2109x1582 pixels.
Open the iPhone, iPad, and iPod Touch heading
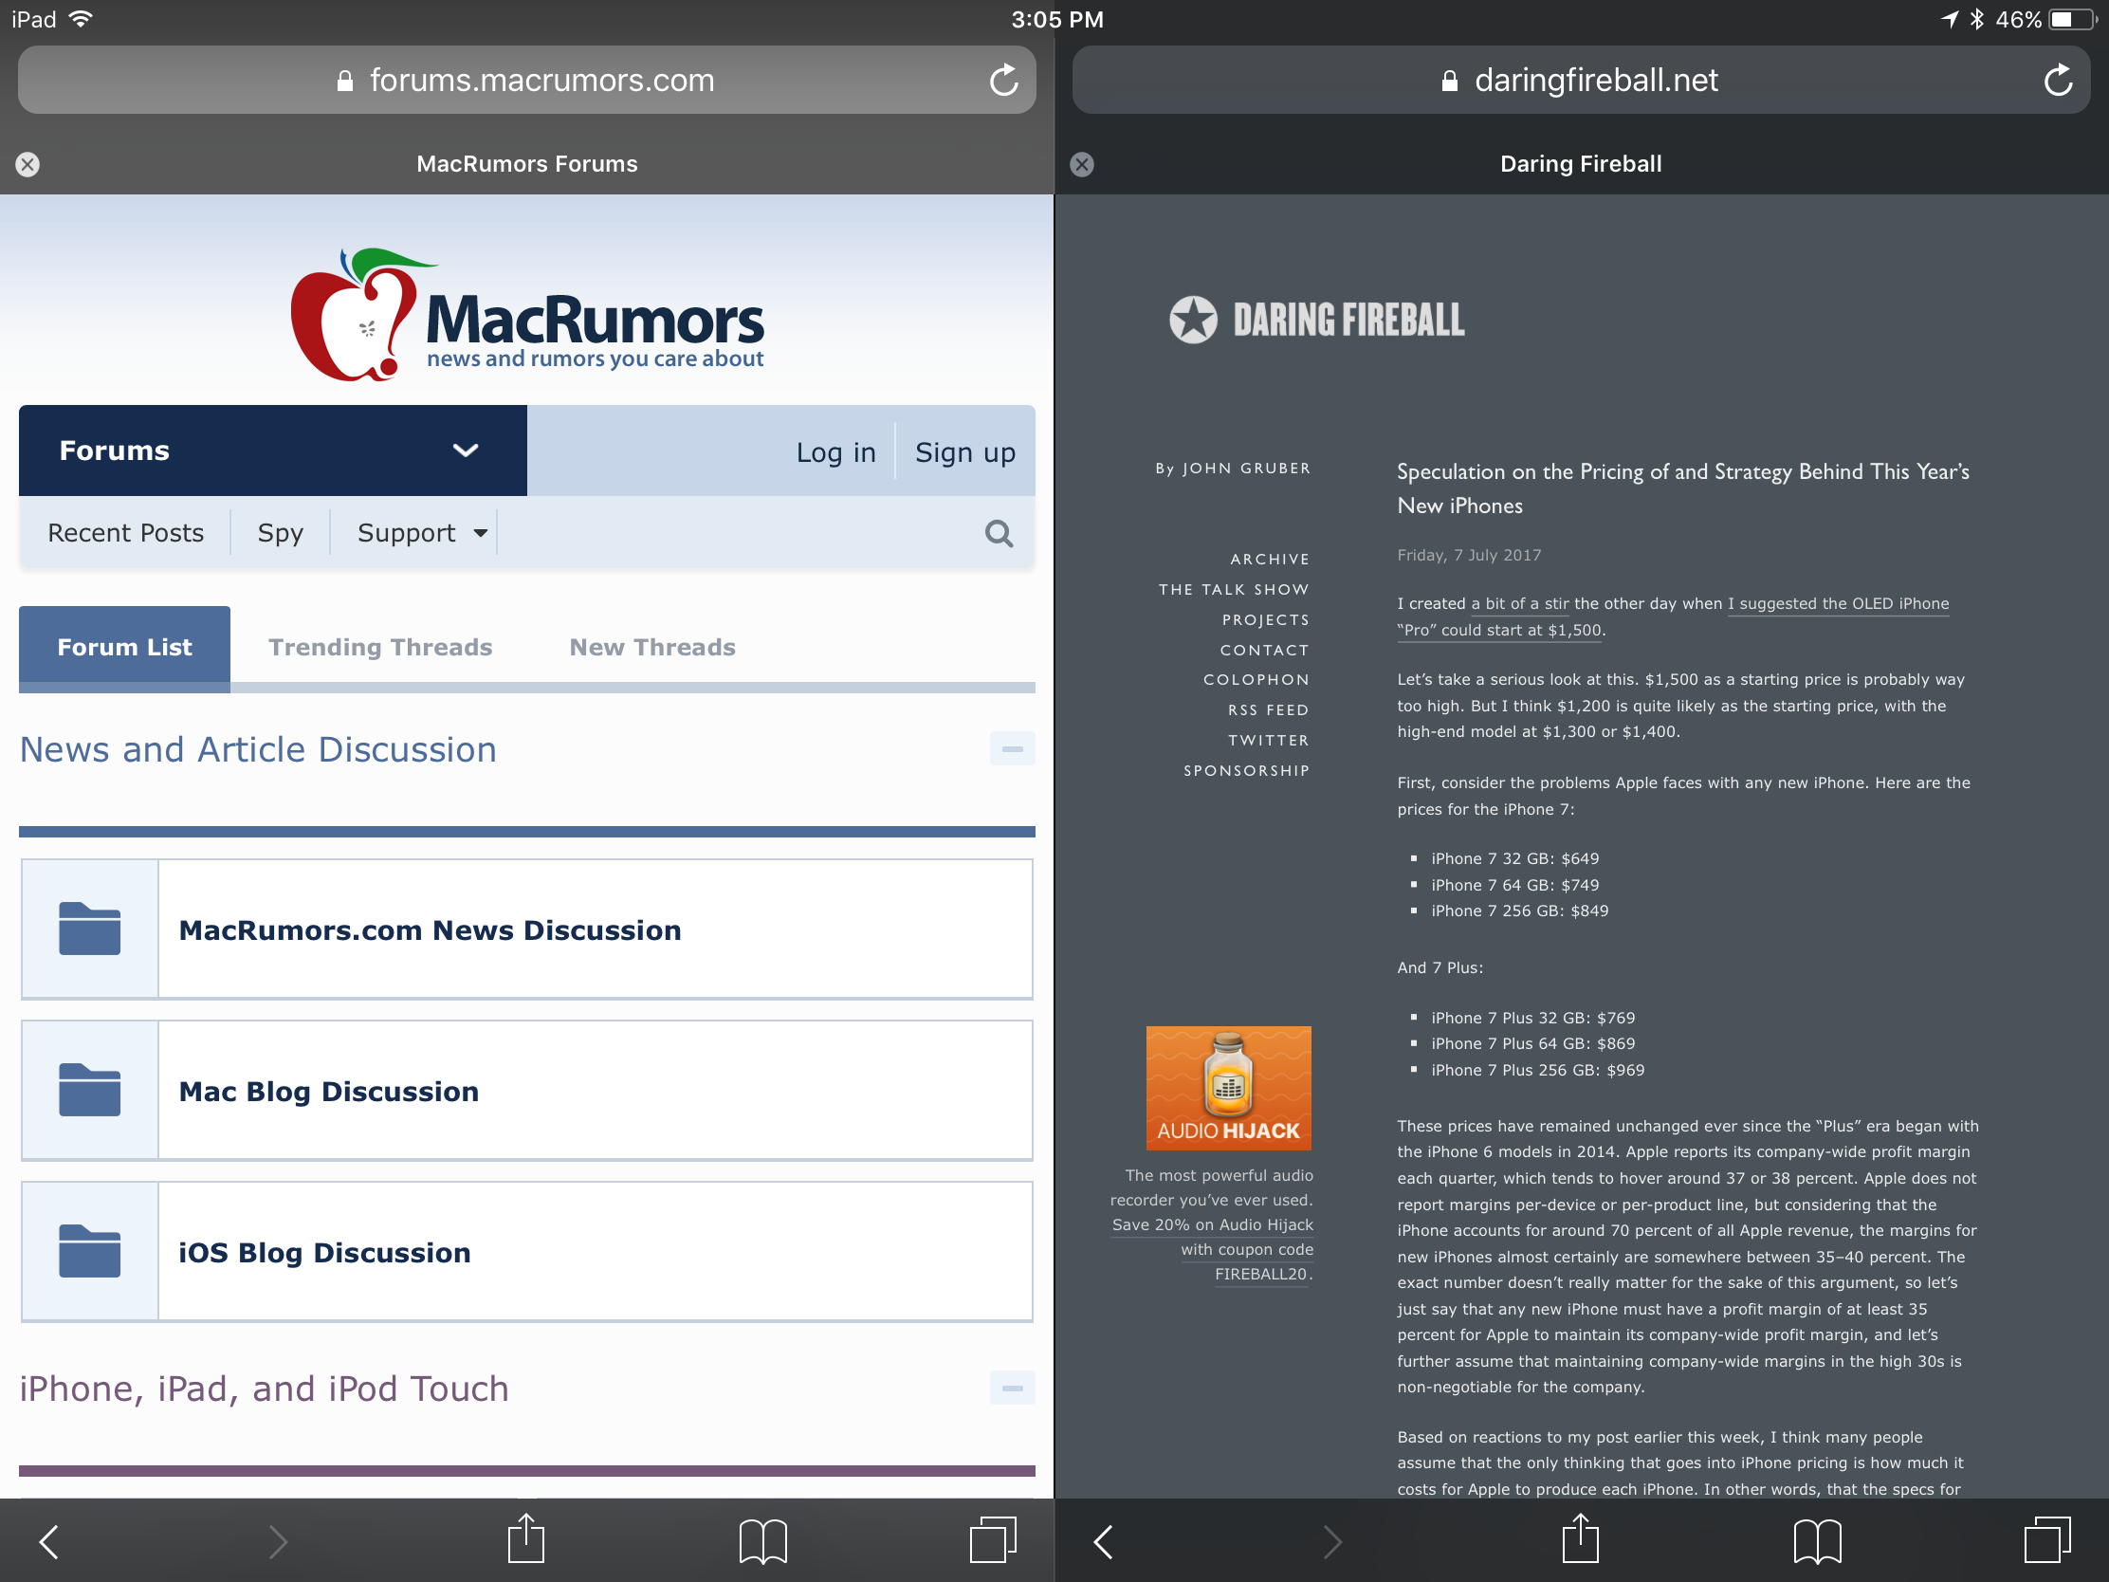[x=265, y=1389]
